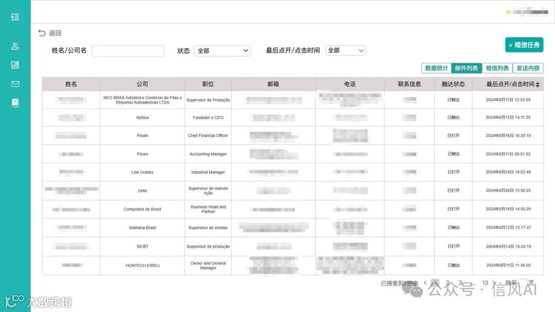This screenshot has height=312, width=555.
Task: Switch to 数据统计 tab
Action: pyautogui.click(x=436, y=68)
